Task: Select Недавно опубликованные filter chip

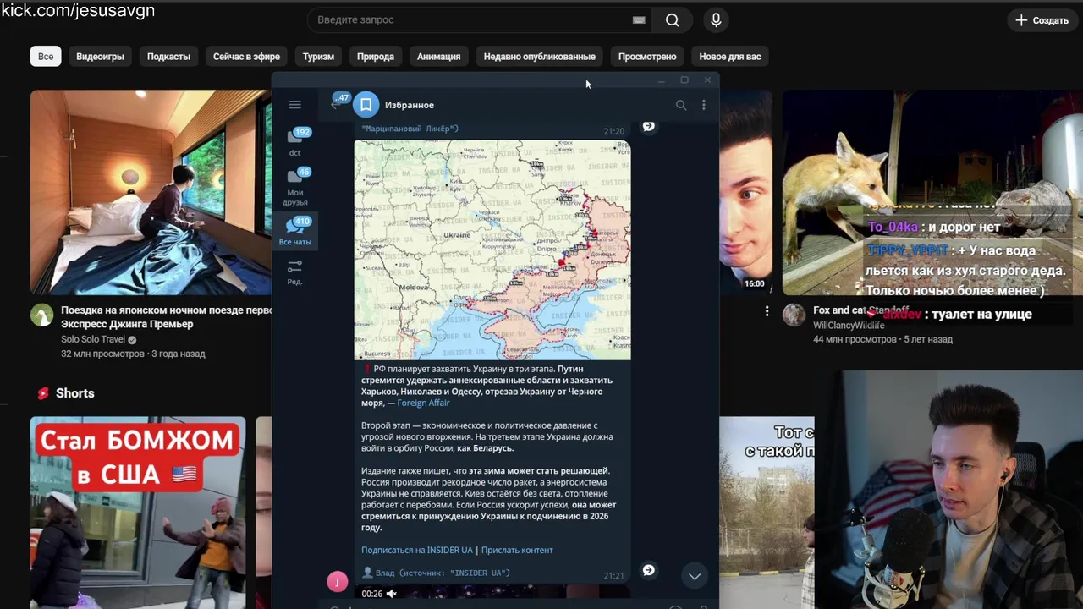Action: pos(540,57)
